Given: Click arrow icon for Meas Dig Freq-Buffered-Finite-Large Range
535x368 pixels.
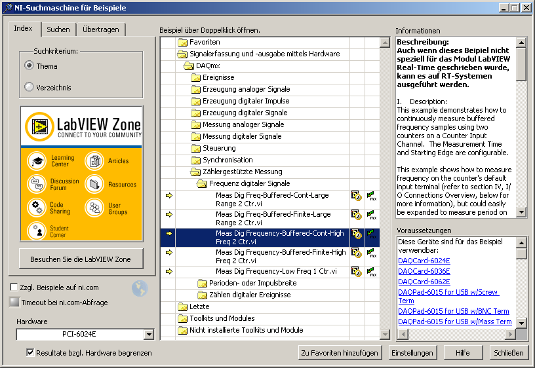Looking at the screenshot, I should [169, 214].
